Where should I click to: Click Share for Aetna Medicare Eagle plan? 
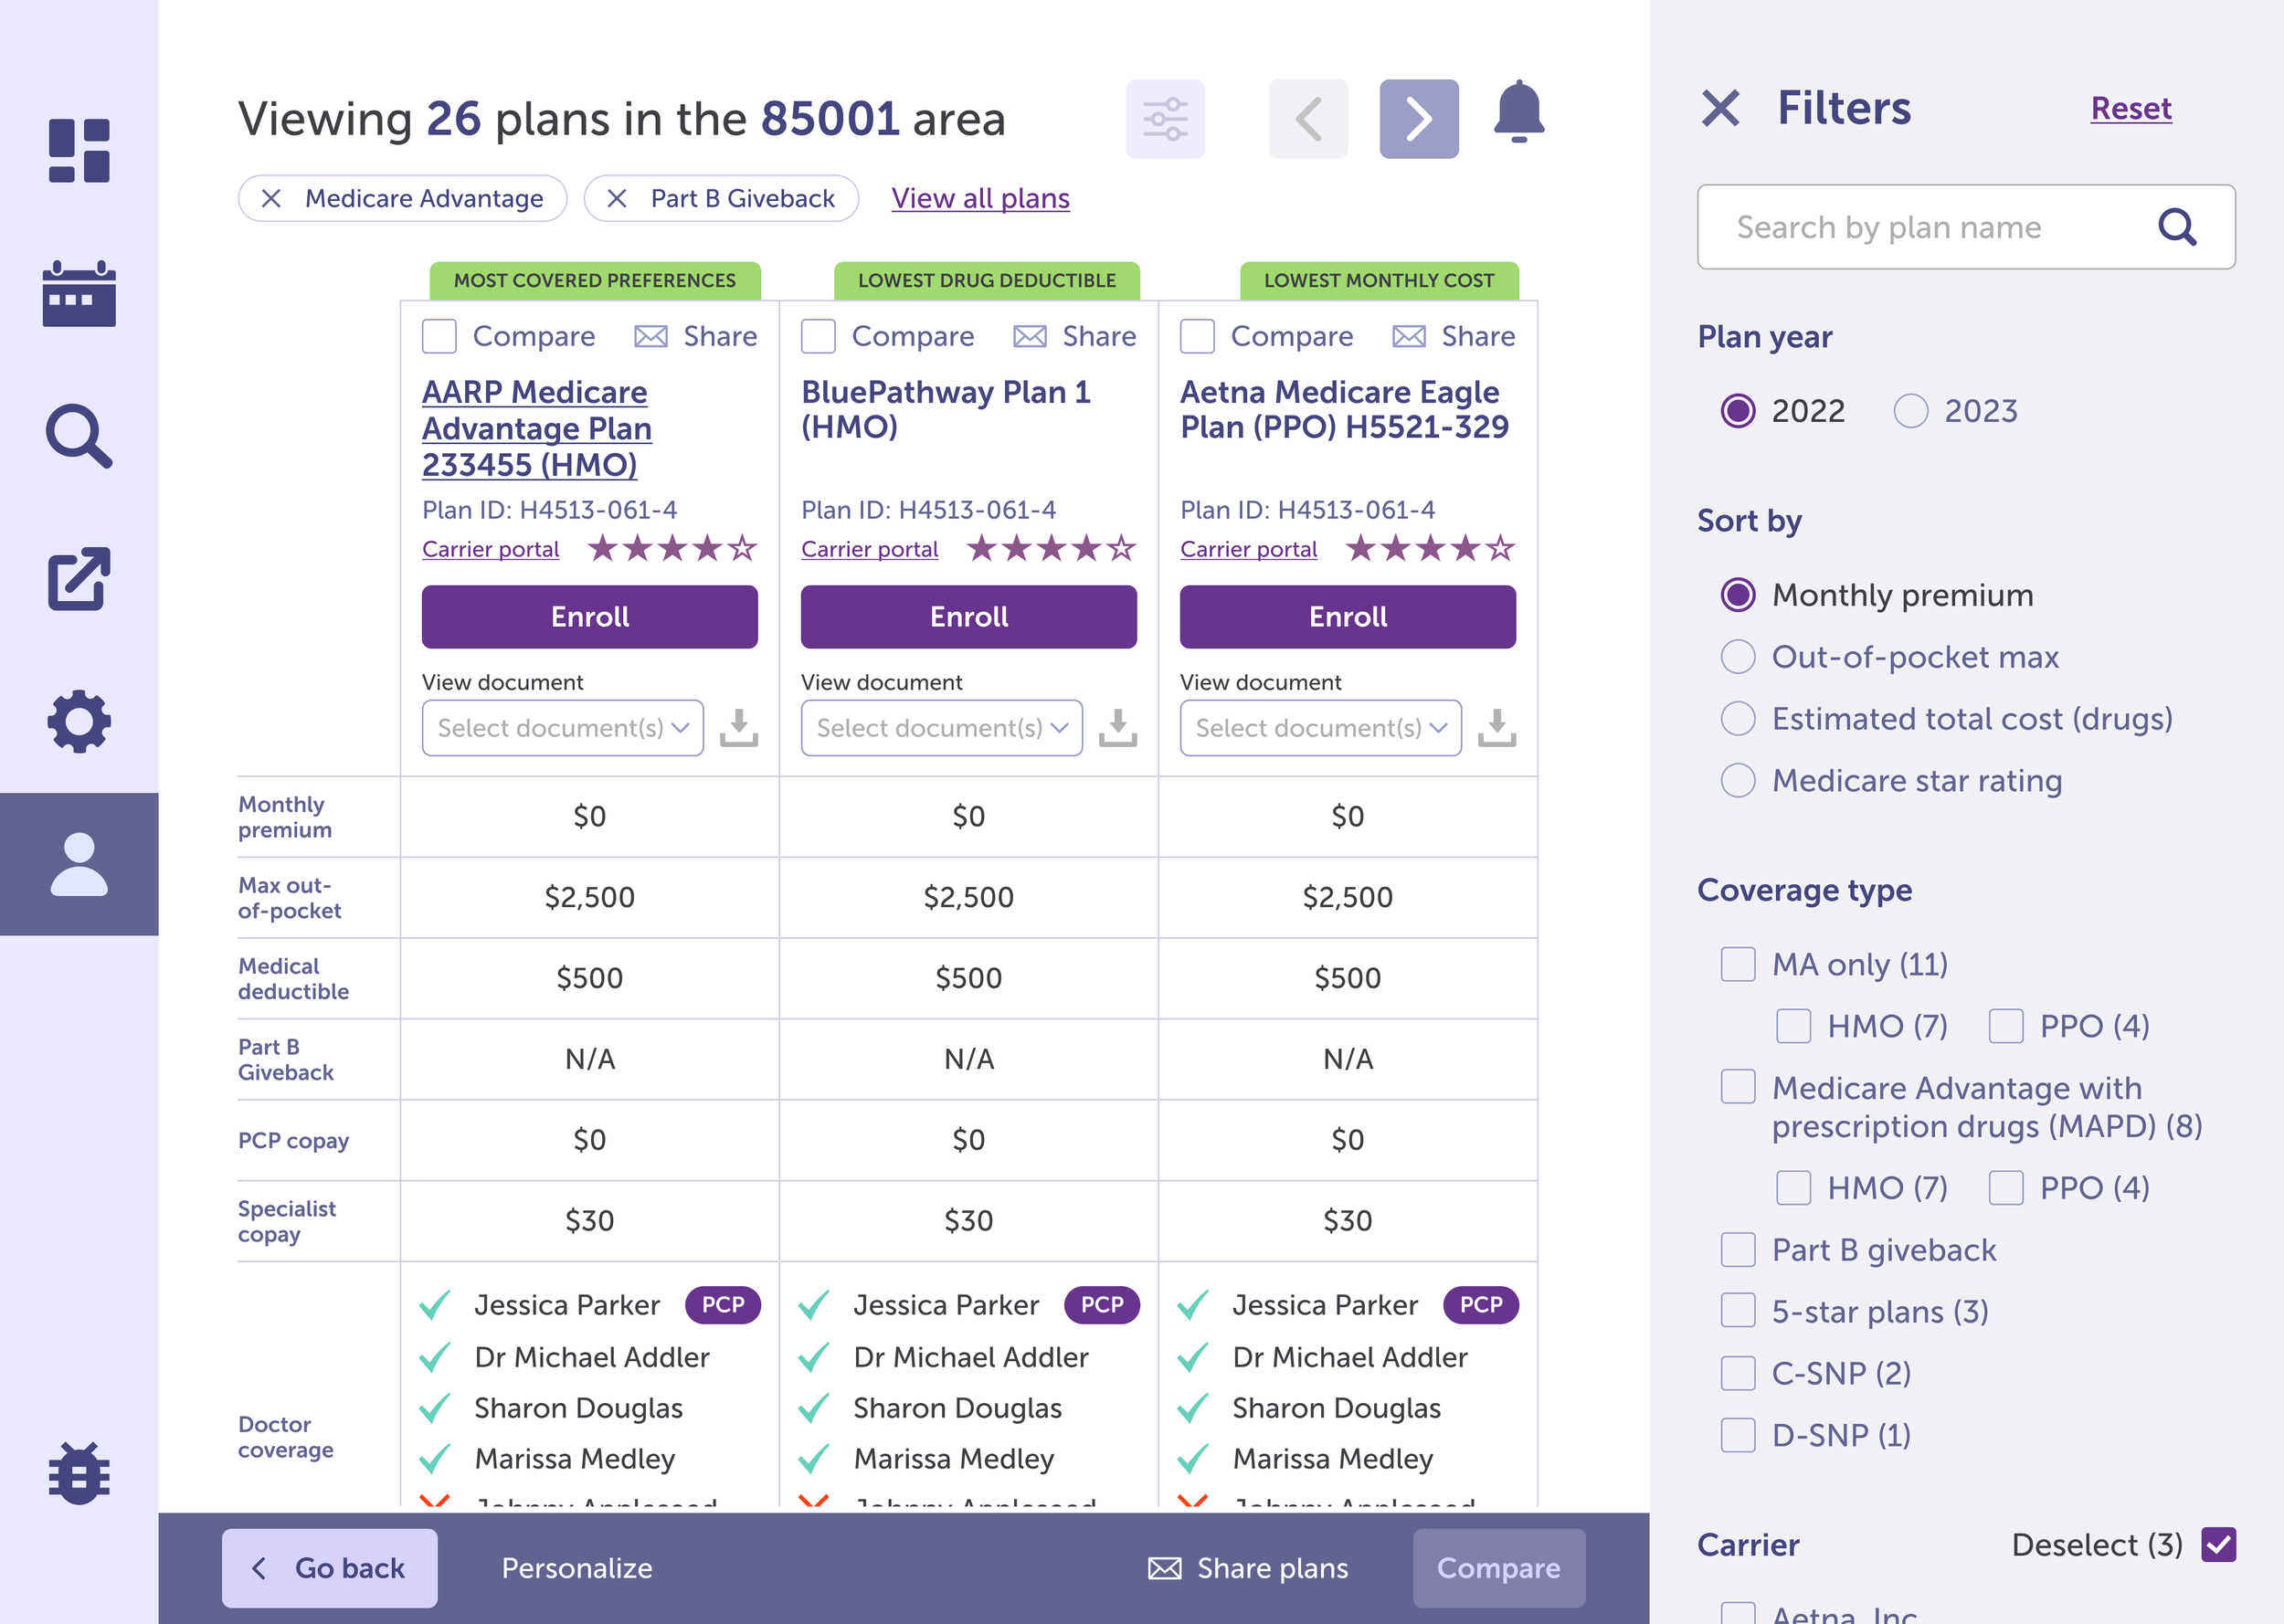tap(1454, 336)
